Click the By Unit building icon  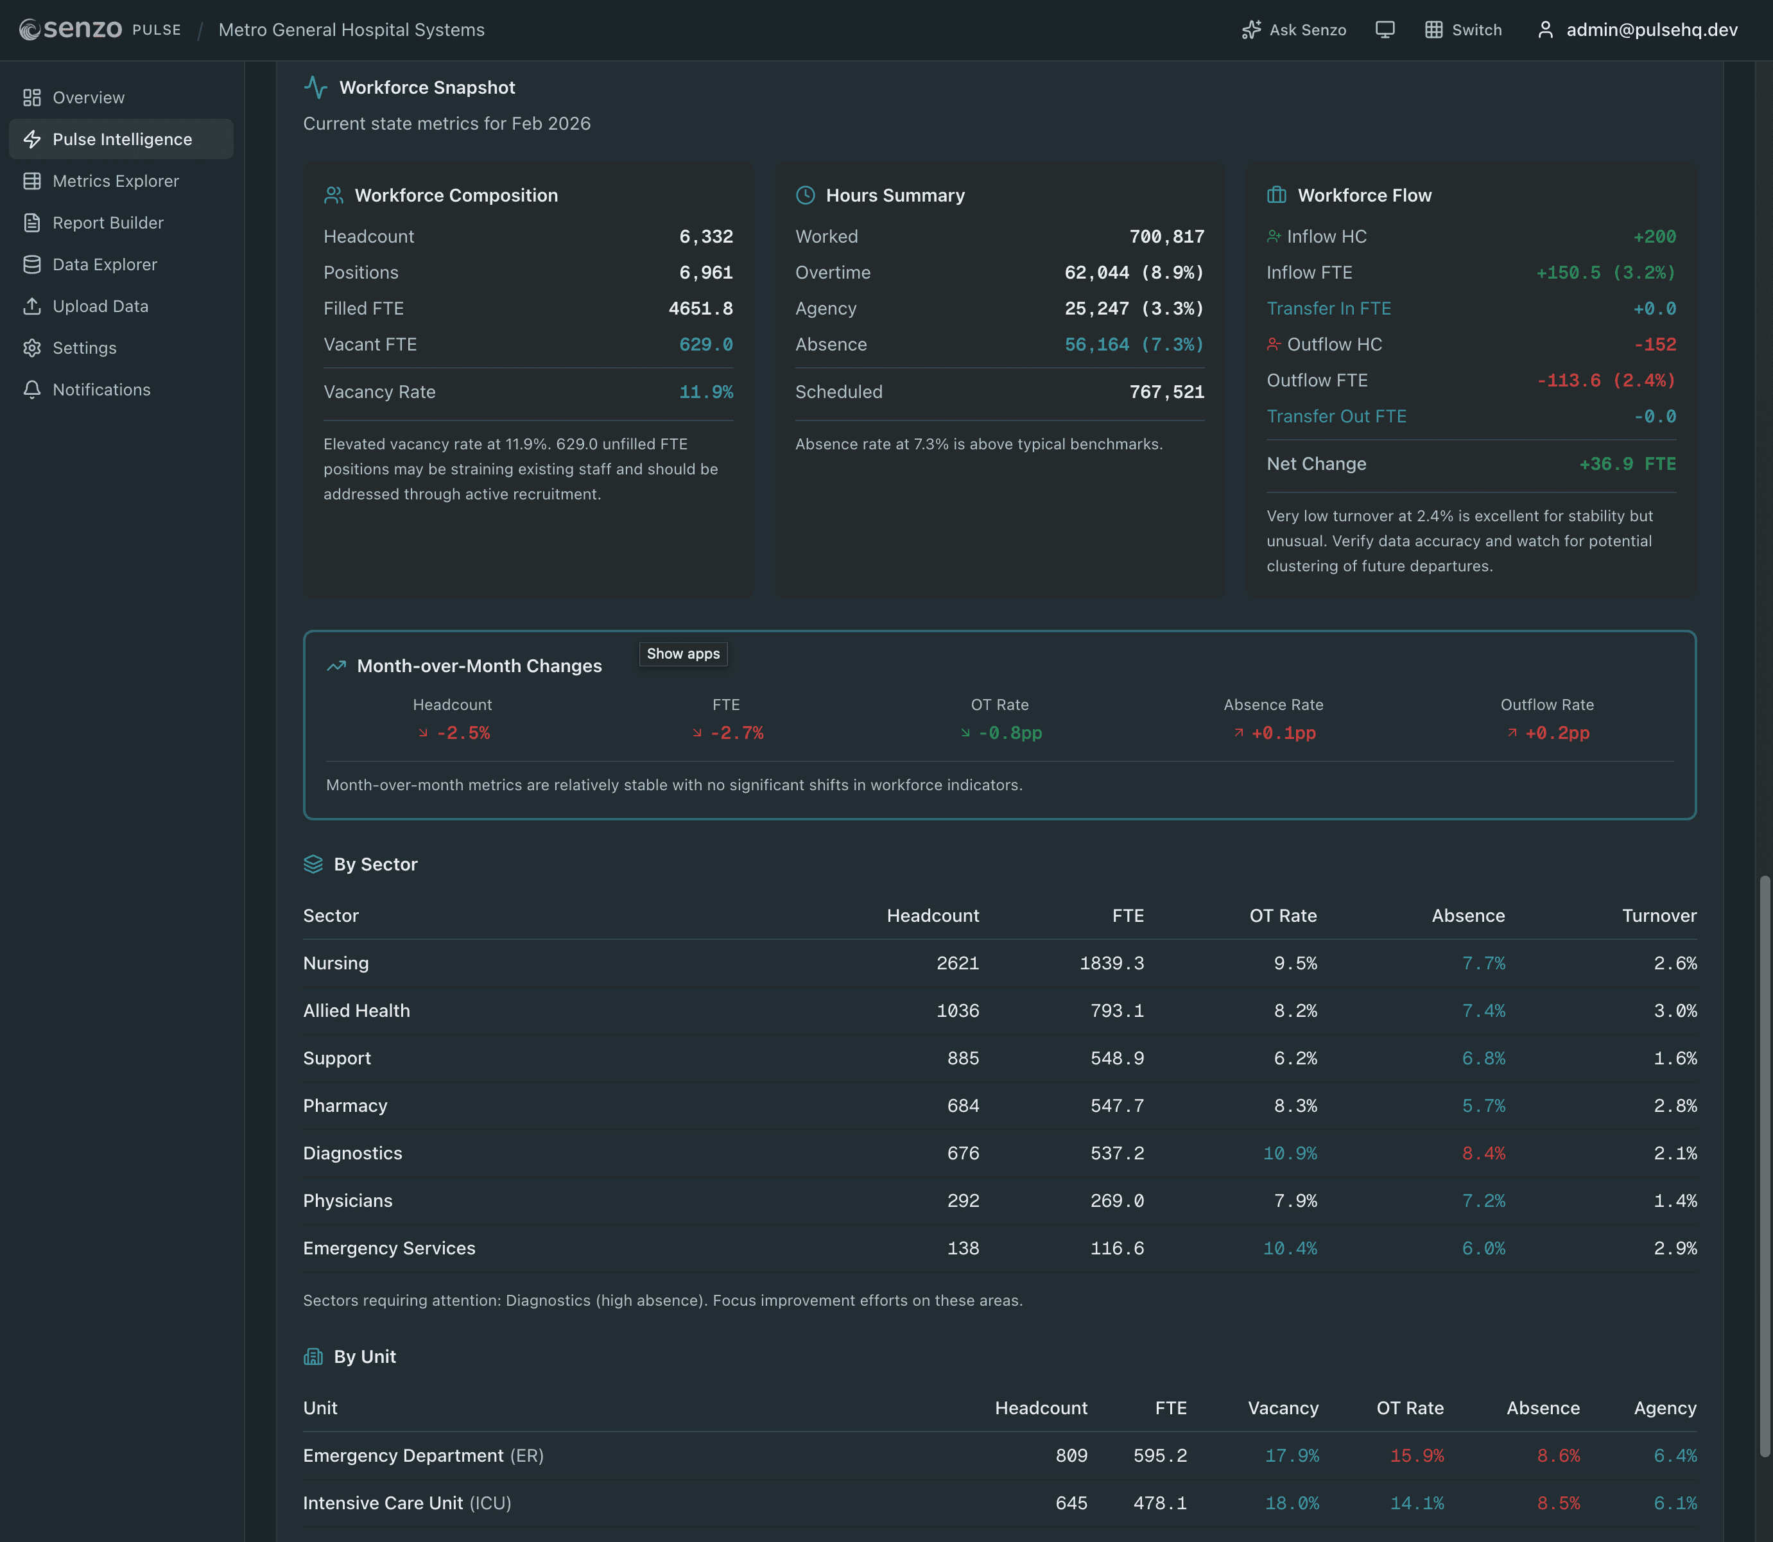(x=313, y=1356)
